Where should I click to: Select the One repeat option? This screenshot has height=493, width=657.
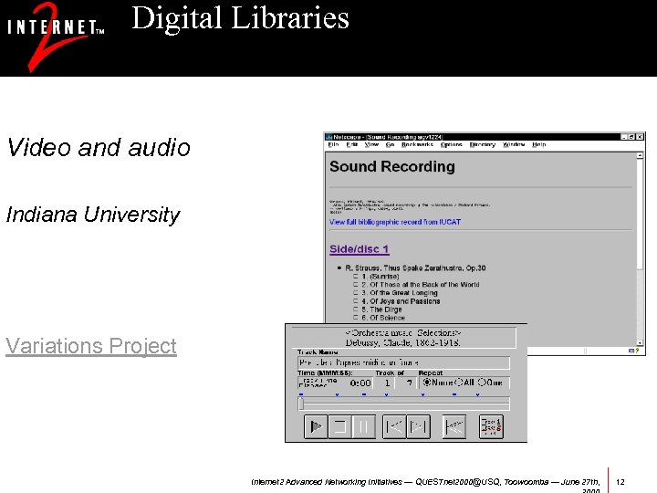[x=490, y=383]
